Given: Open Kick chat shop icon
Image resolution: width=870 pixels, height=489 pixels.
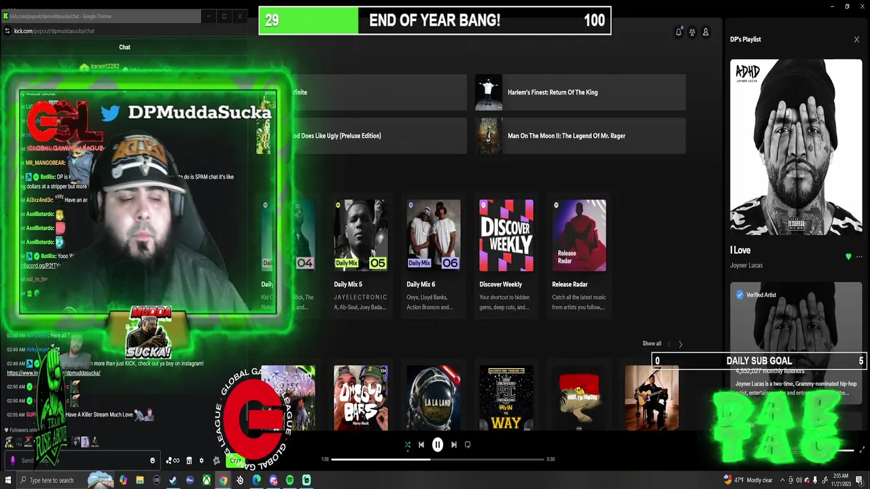Looking at the screenshot, I should coord(189,460).
